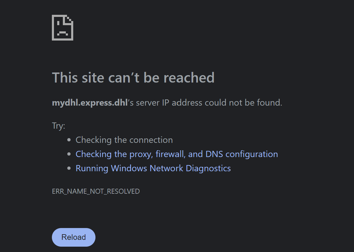Image resolution: width=354 pixels, height=252 pixels.
Task: Click bullet beside "Checking the connection"
Action: (69, 140)
